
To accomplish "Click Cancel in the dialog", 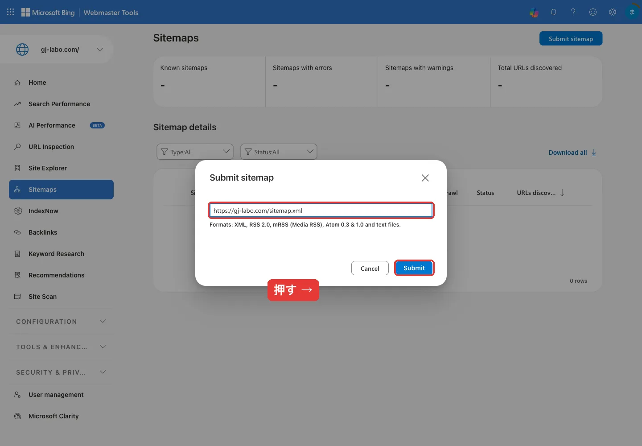I will tap(370, 268).
